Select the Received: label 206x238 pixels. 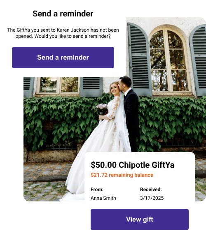pyautogui.click(x=151, y=189)
